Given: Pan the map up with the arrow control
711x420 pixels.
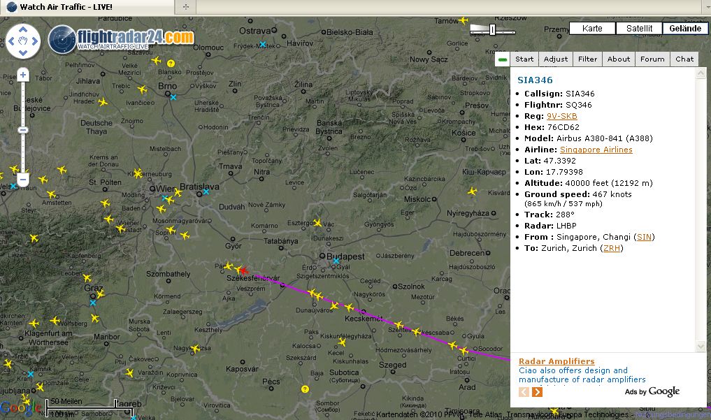Looking at the screenshot, I should [24, 30].
